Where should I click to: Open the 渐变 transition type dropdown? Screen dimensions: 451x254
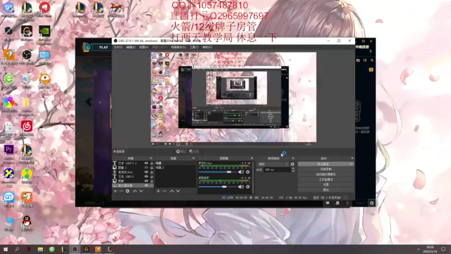click(273, 164)
